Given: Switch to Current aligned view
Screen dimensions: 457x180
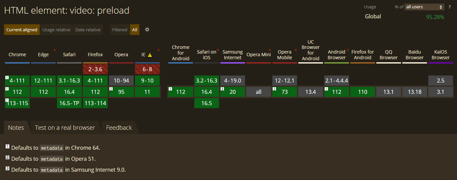Looking at the screenshot, I should click(x=22, y=30).
